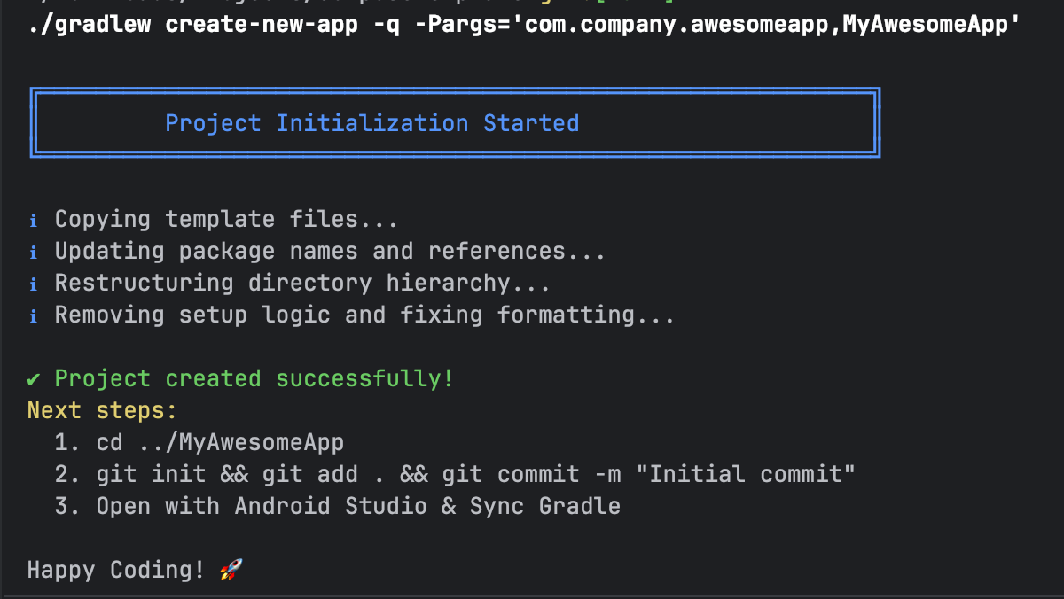
Task: Click the "Copying template files..." log line
Action: coord(226,220)
